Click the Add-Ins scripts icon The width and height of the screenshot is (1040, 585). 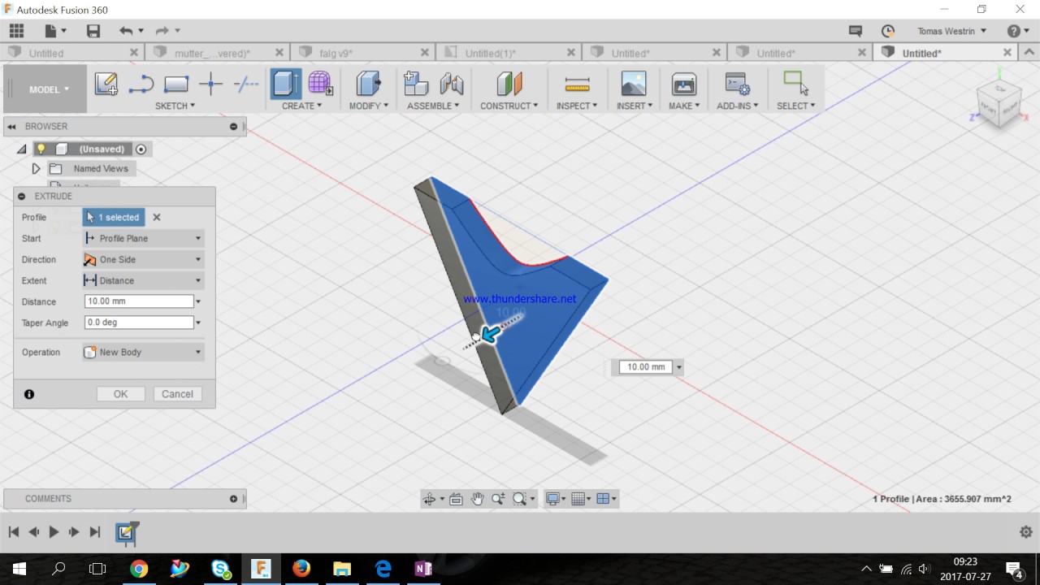tap(737, 84)
